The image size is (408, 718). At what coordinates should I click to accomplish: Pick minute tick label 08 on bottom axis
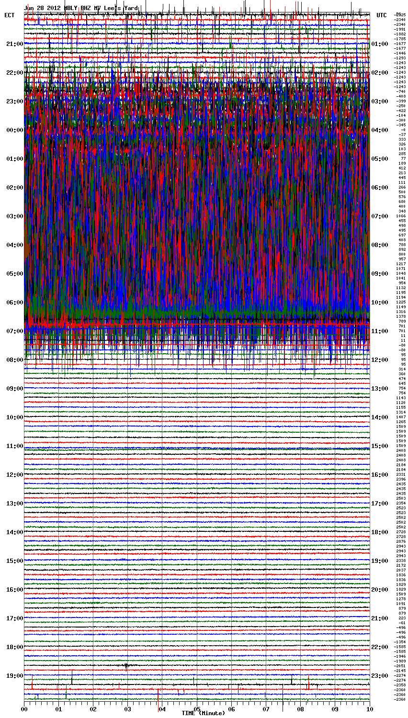click(300, 709)
